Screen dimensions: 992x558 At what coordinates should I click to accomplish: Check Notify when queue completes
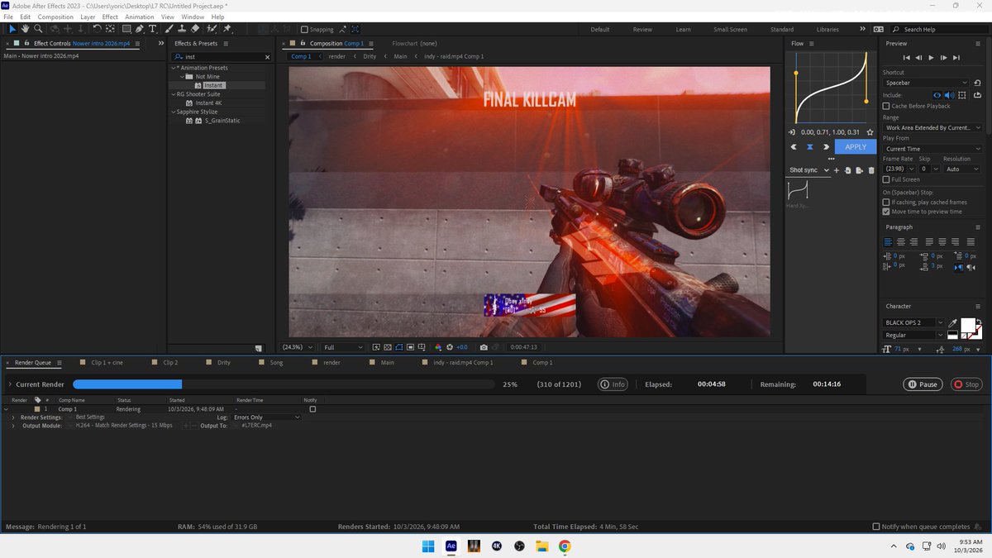pos(876,527)
